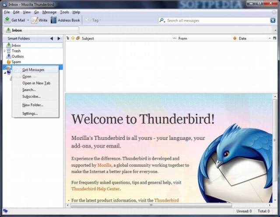Click the Write message icon

click(35, 20)
